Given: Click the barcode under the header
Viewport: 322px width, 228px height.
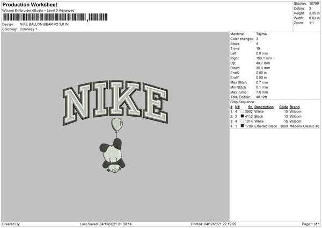Looking at the screenshot, I should [x=55, y=17].
